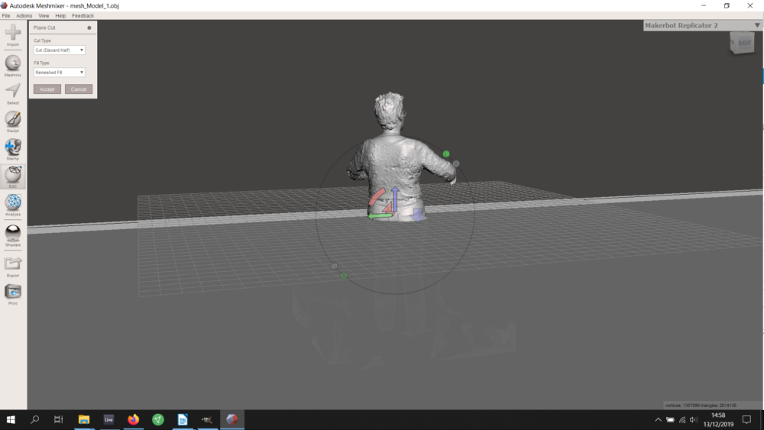Activate the Select tool
The height and width of the screenshot is (430, 764).
pos(13,93)
